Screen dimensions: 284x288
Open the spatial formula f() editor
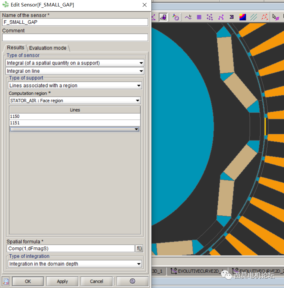click(139, 248)
